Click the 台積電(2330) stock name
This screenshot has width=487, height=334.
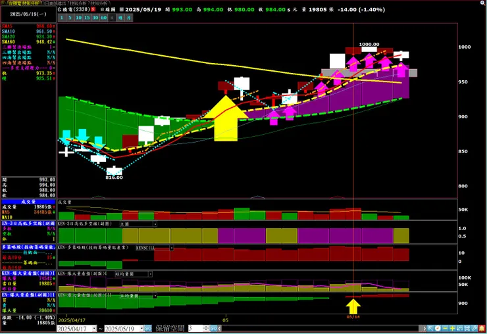(x=74, y=9)
